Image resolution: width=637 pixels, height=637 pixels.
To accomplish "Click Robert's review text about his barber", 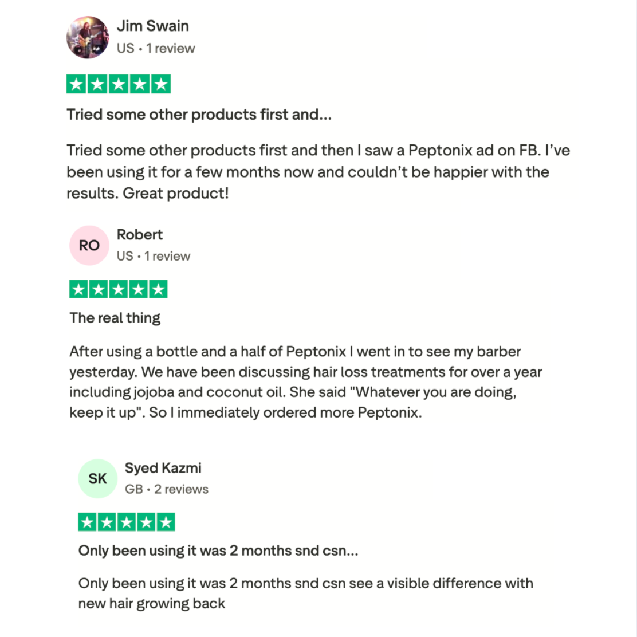I will pyautogui.click(x=305, y=382).
